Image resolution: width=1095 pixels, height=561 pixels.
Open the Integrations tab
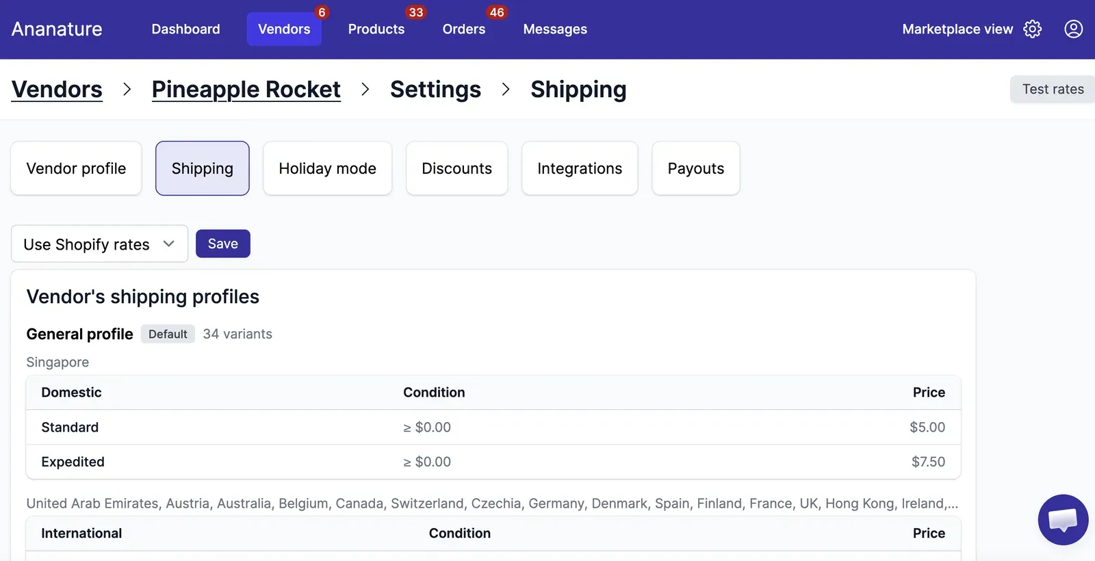pos(580,168)
